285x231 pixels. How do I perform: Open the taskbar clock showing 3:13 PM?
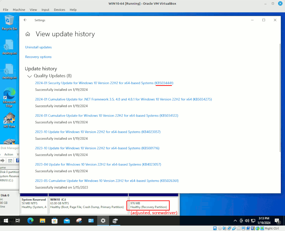[x=264, y=221]
